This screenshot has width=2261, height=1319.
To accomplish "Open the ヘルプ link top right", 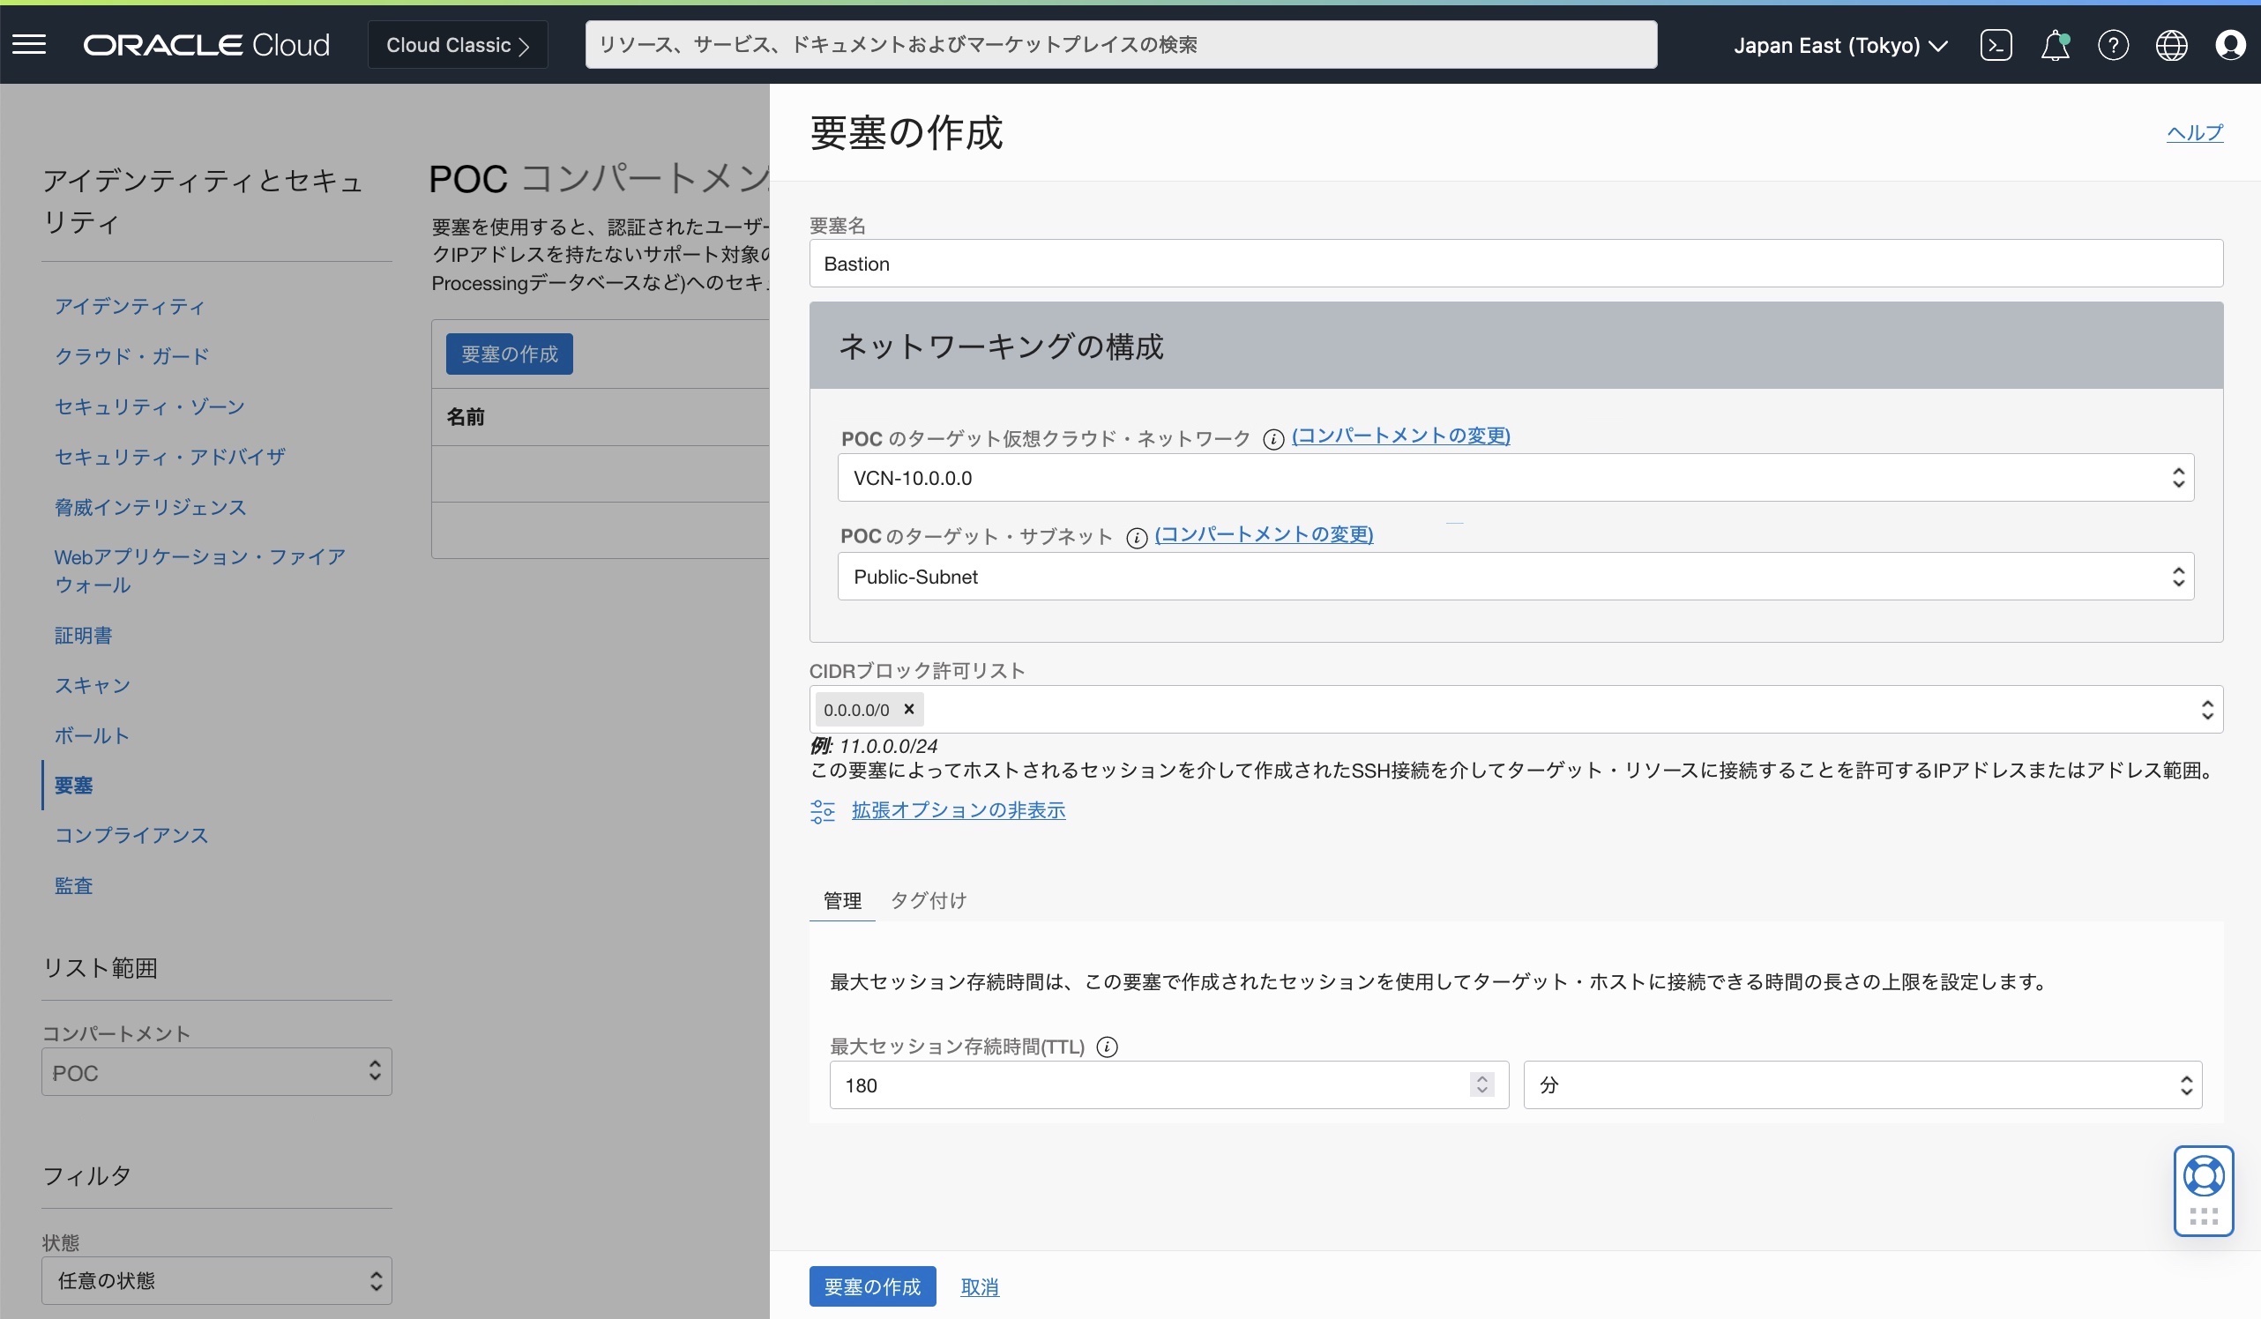I will (x=2196, y=133).
